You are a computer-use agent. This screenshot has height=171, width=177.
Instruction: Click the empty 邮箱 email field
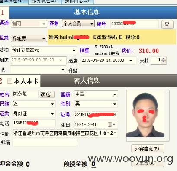tap(45, 142)
